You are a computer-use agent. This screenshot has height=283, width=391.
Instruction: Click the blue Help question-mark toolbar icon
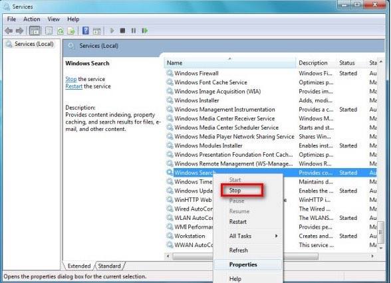pyautogui.click(x=86, y=31)
